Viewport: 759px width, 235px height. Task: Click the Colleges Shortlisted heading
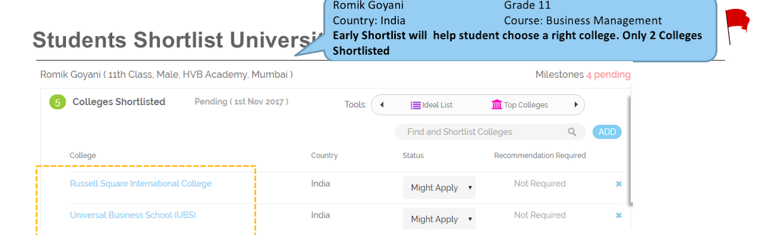point(119,101)
